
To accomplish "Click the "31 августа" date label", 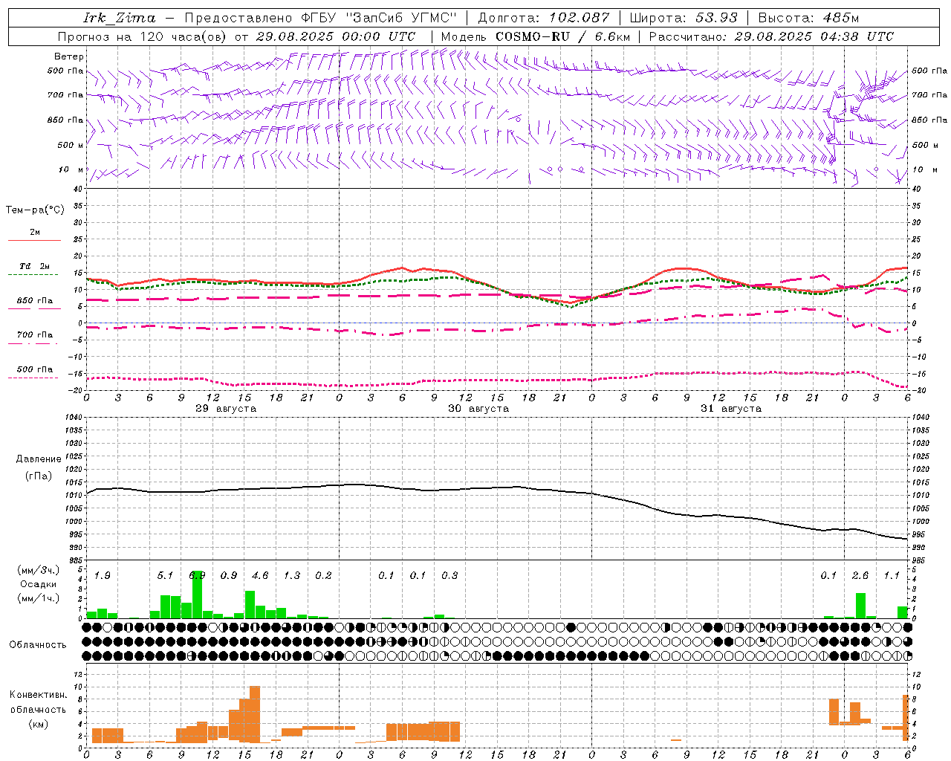I will pos(731,409).
